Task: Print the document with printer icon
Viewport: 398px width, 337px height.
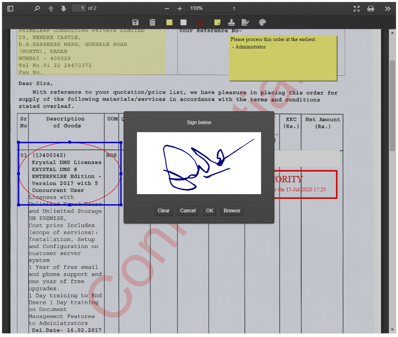Action: click(x=371, y=9)
